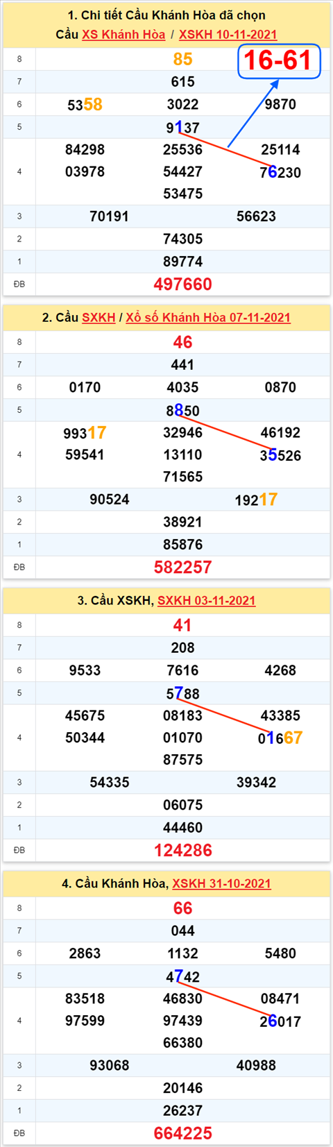
Task: Select the special prize number 497660
Action: tap(183, 284)
